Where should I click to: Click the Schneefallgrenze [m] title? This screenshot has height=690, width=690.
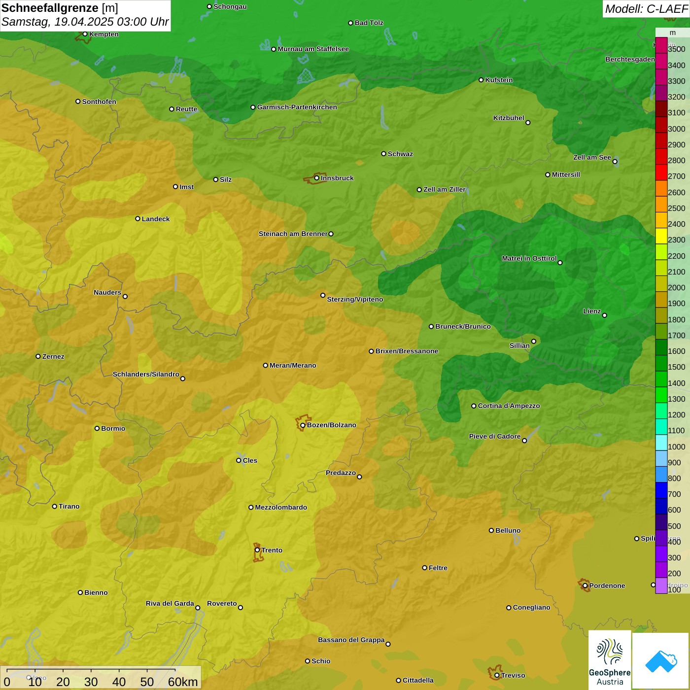pyautogui.click(x=60, y=8)
